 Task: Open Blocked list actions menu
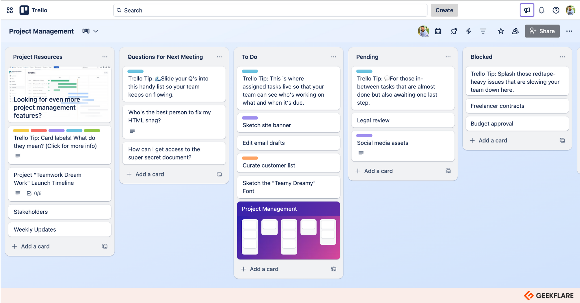[562, 57]
